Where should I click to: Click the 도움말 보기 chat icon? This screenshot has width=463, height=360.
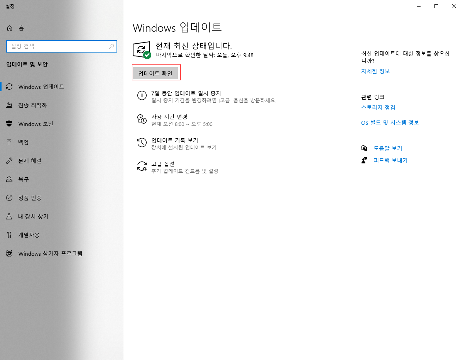(364, 148)
